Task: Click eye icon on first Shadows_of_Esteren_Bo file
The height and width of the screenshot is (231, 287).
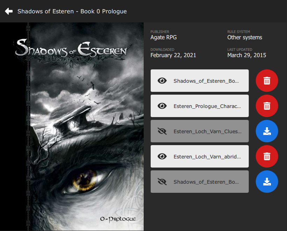Action: point(162,81)
